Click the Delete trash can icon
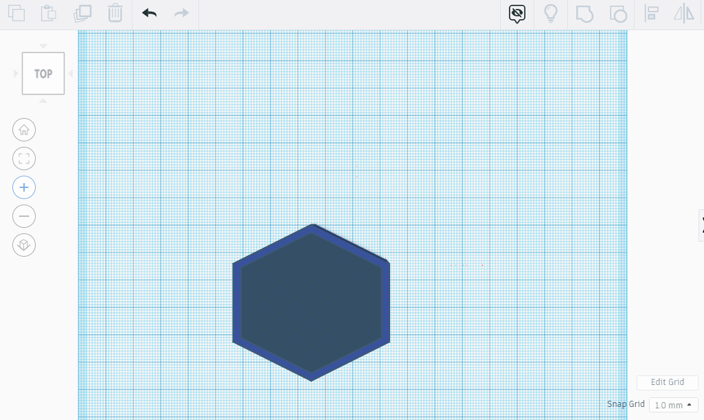The height and width of the screenshot is (420, 704). 115,13
